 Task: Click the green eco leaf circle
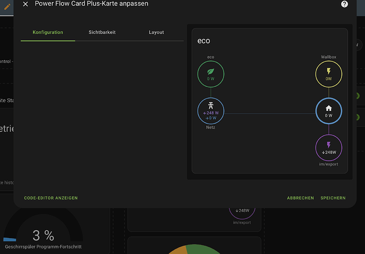211,74
